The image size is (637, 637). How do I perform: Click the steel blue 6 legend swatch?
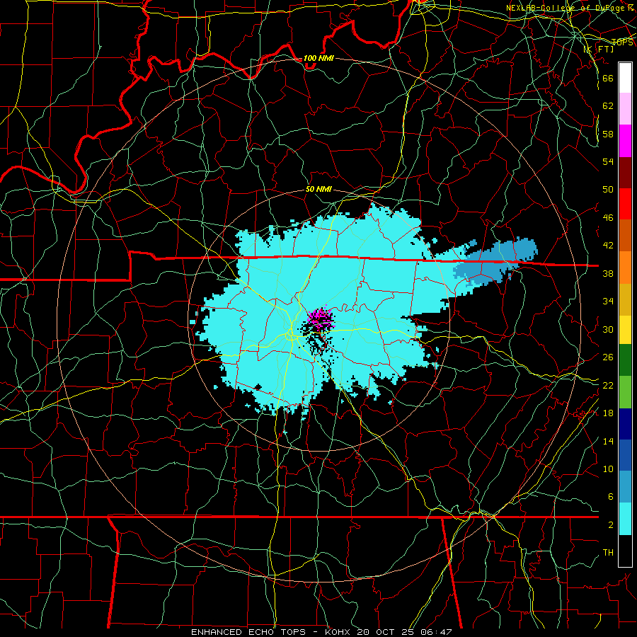tap(625, 487)
